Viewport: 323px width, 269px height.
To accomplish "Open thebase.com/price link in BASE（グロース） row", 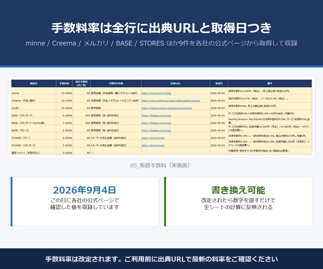I will click(156, 130).
